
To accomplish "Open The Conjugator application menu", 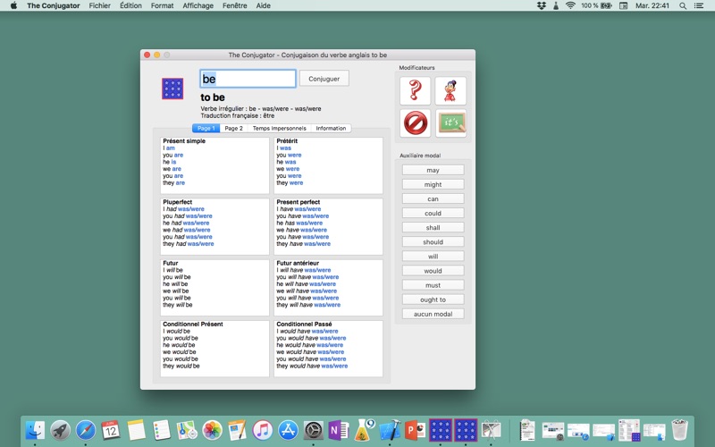I will coord(54,5).
